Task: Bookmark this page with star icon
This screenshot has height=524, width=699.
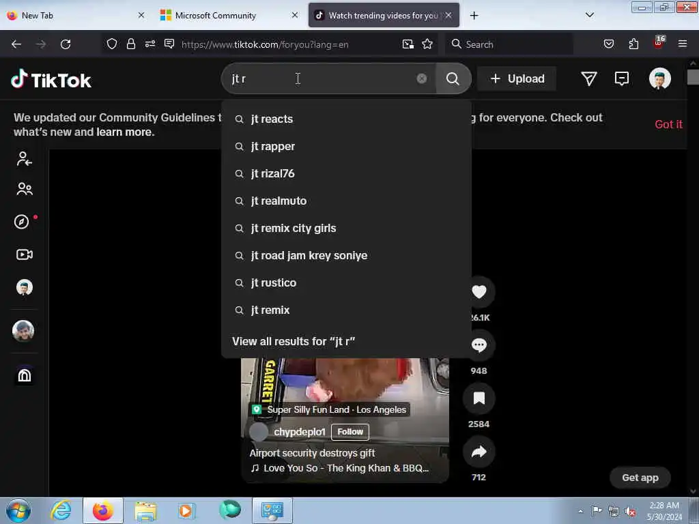Action: (x=427, y=44)
